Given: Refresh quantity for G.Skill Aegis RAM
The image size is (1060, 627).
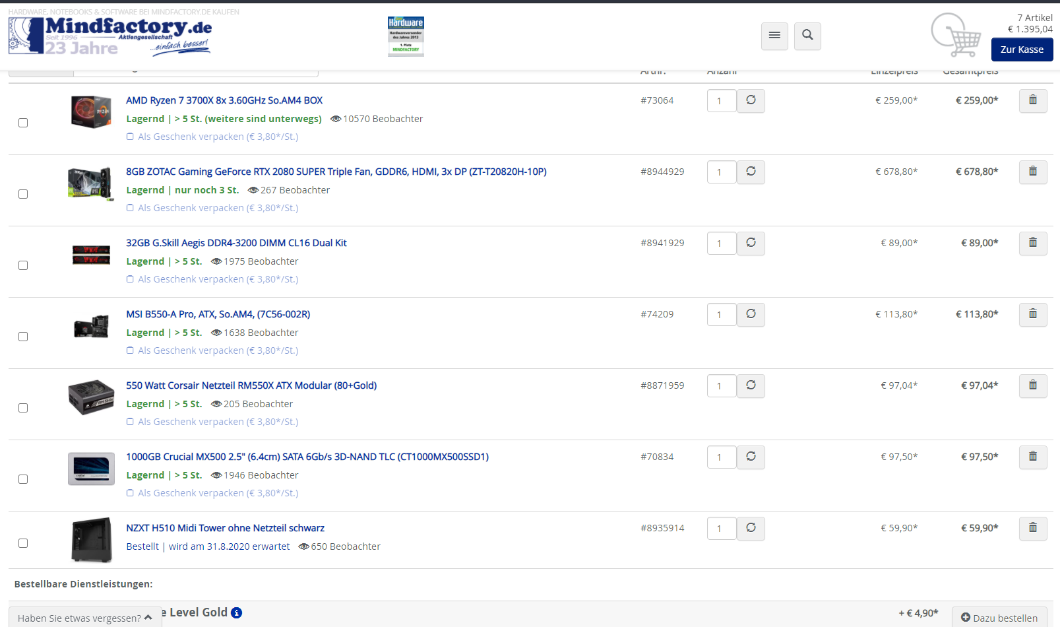Looking at the screenshot, I should [751, 243].
